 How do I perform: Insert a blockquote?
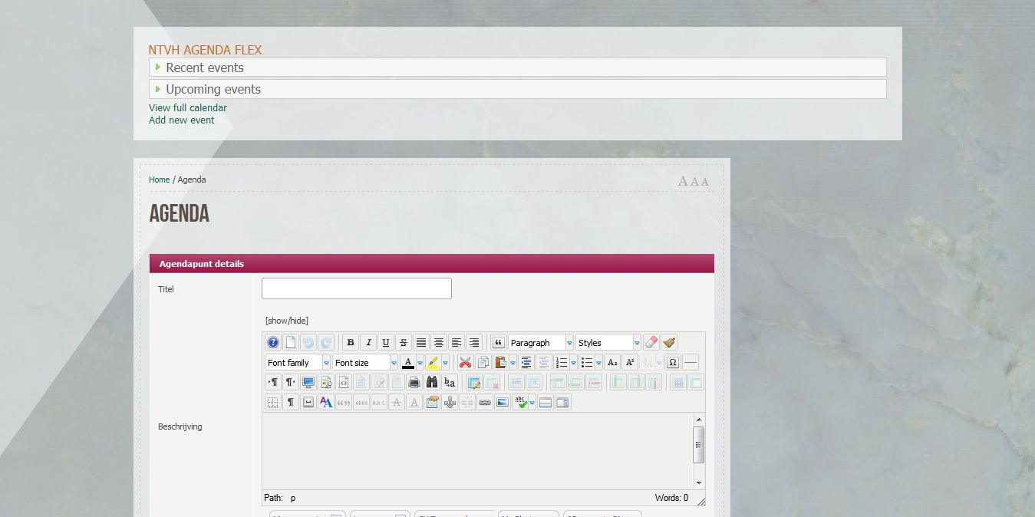(x=499, y=343)
